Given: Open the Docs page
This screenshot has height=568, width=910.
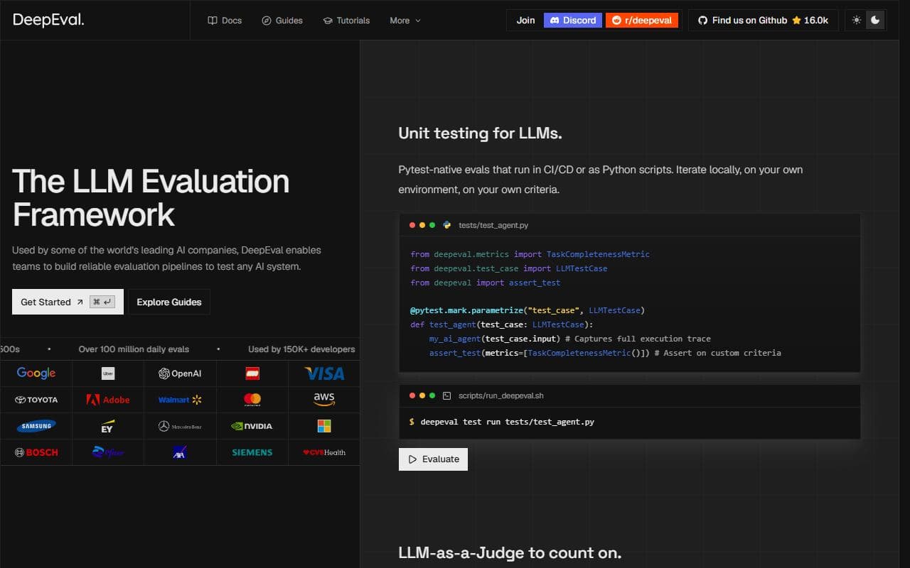Looking at the screenshot, I should click(x=225, y=21).
